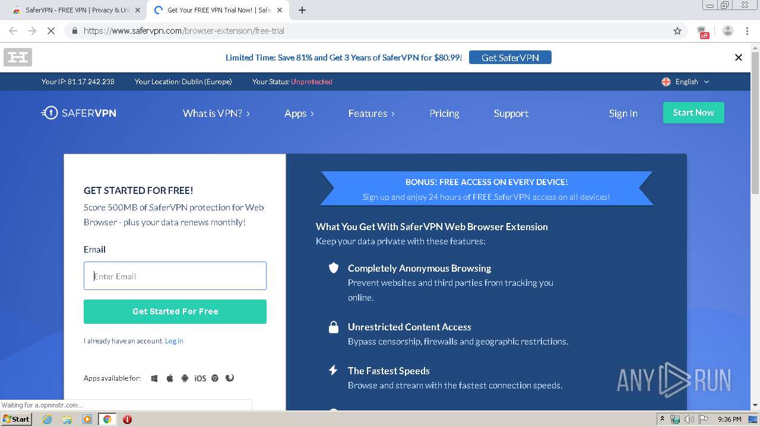Screen dimensions: 760x427
Task: Click the Login link
Action: pyautogui.click(x=174, y=341)
